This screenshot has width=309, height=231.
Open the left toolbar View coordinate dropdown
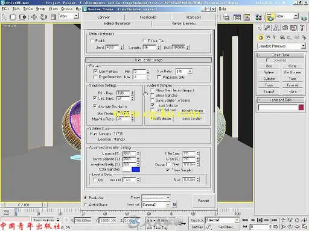coord(68,16)
